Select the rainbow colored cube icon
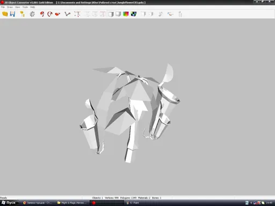 point(126,14)
